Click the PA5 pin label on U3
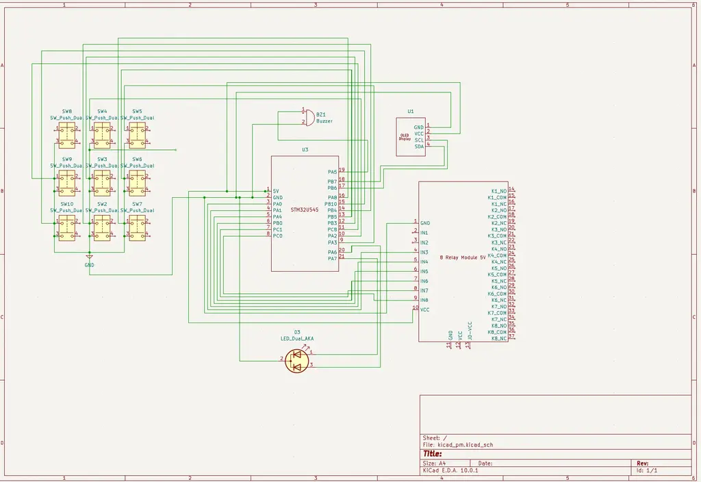 332,172
